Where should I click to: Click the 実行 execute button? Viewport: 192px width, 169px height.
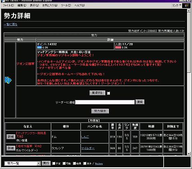46,163
